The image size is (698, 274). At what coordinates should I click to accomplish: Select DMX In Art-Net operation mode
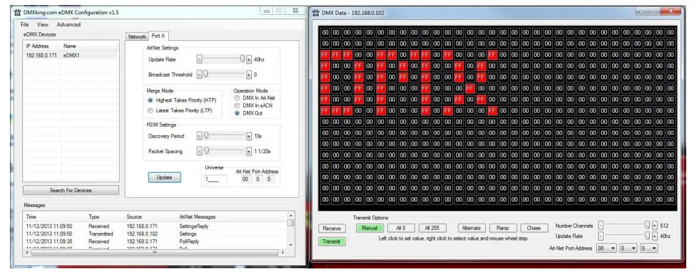point(254,98)
